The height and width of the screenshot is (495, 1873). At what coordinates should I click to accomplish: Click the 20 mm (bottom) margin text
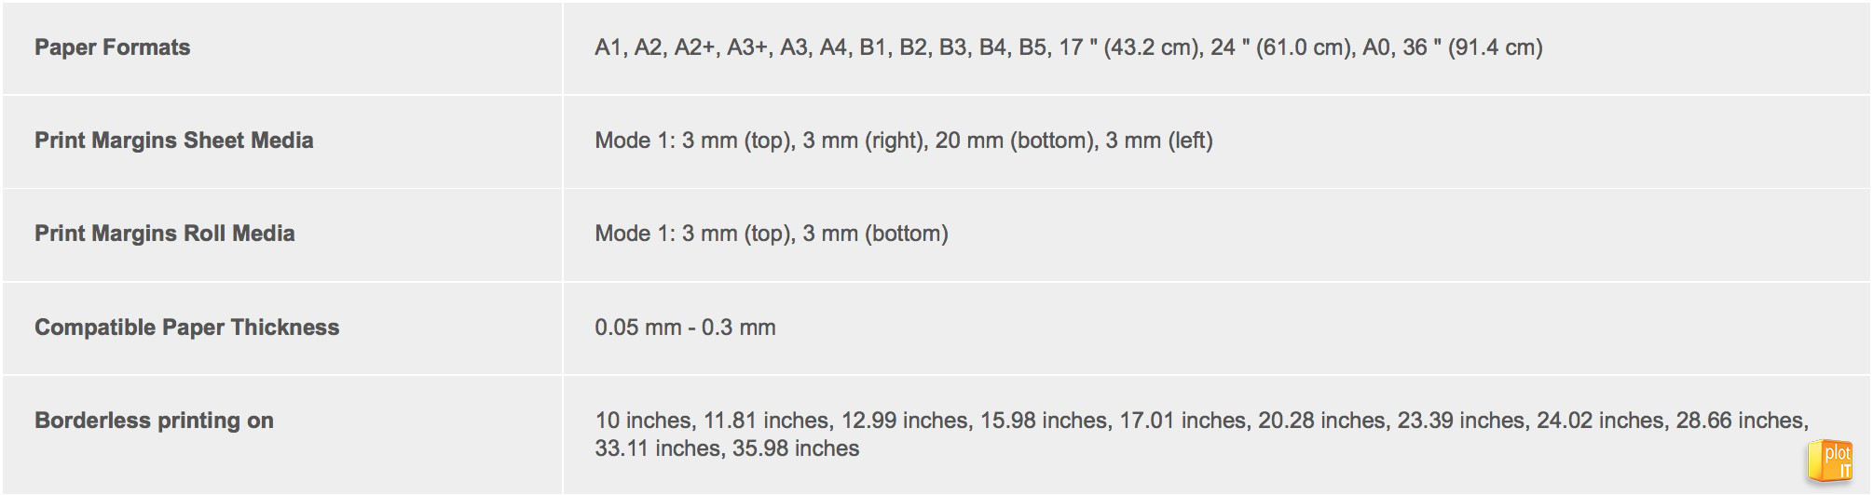(1016, 140)
